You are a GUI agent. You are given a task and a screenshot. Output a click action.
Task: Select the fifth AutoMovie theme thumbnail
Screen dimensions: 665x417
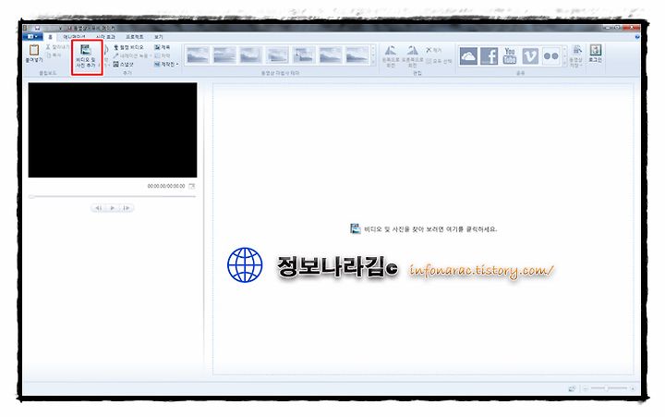point(304,55)
